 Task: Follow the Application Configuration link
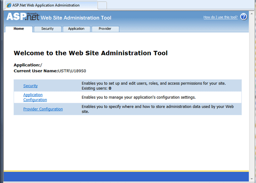pos(35,97)
